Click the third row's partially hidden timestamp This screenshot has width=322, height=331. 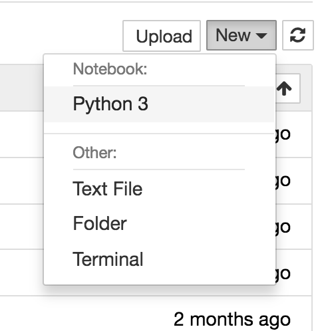point(283,227)
